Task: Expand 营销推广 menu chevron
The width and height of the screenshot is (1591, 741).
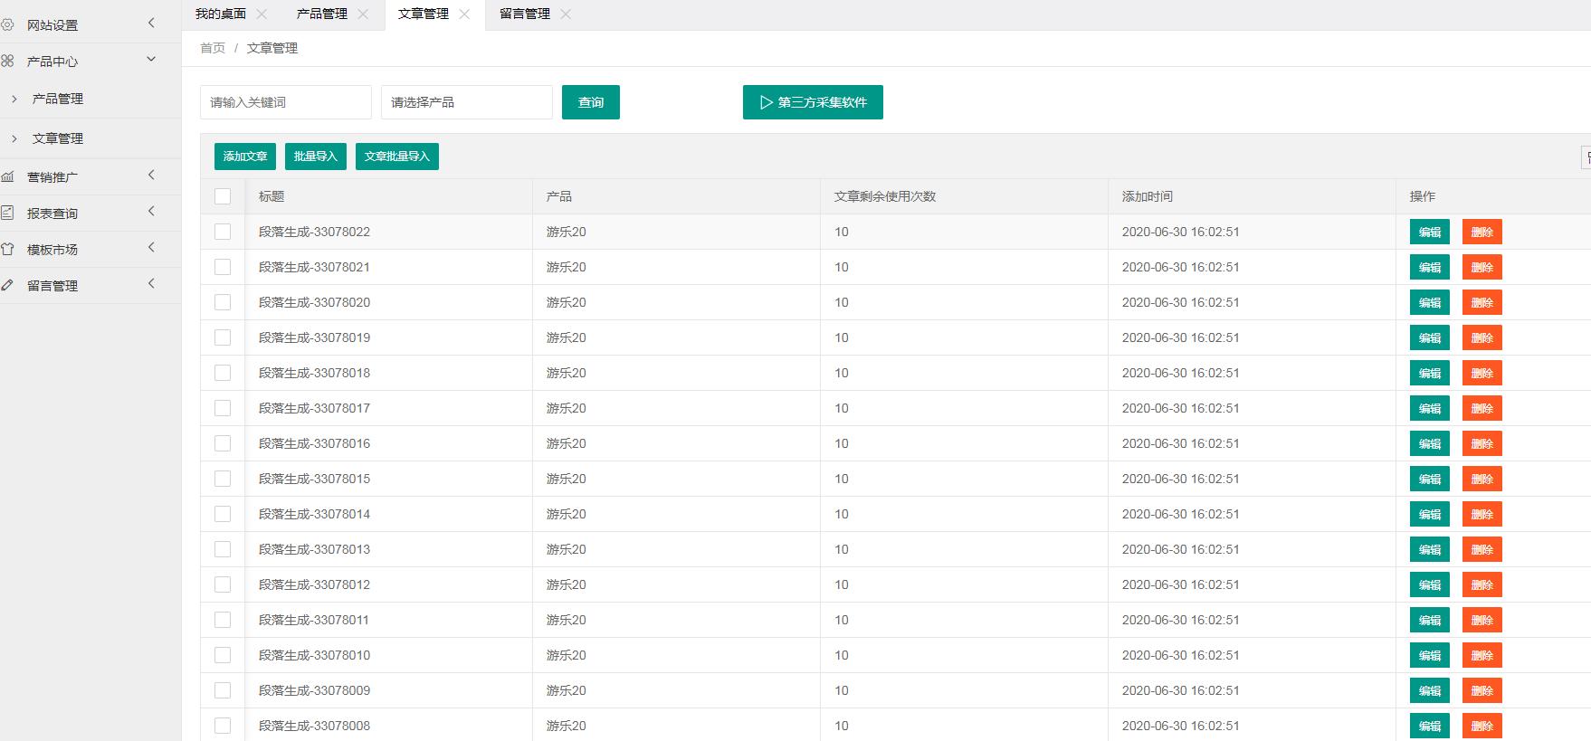Action: tap(151, 175)
